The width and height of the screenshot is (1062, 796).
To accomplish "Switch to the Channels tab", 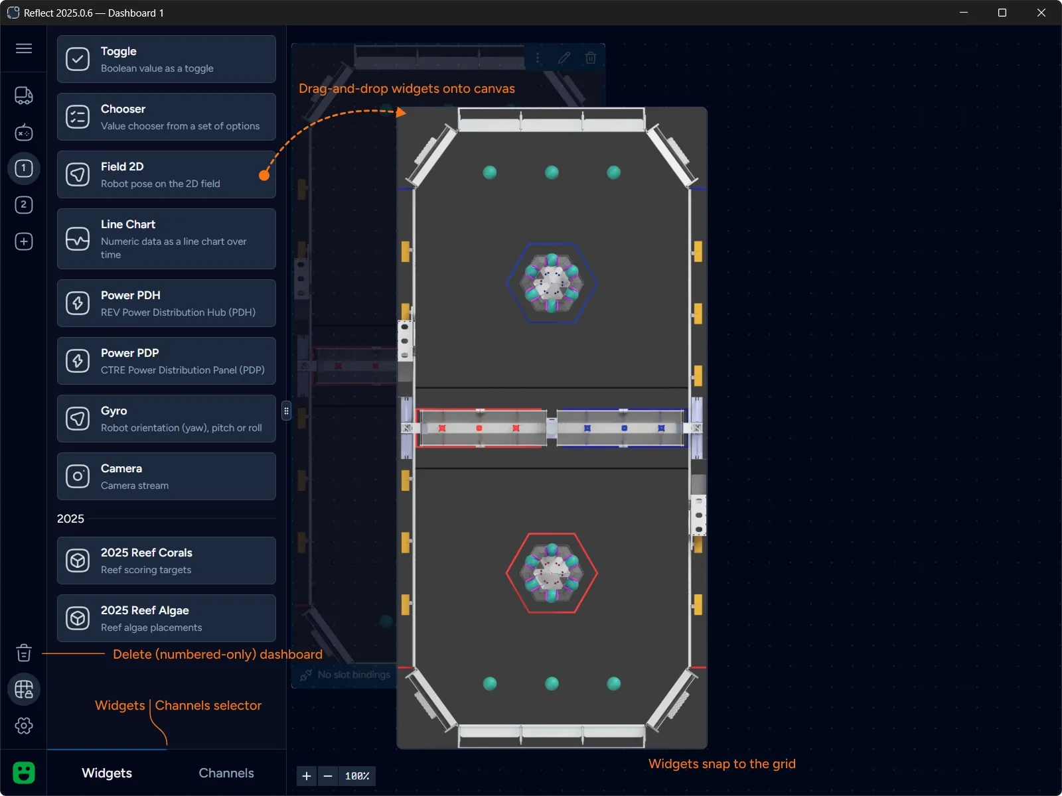I will [x=226, y=773].
